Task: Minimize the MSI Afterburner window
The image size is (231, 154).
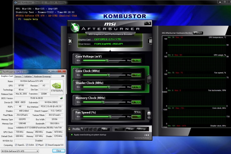Action: [x=146, y=23]
